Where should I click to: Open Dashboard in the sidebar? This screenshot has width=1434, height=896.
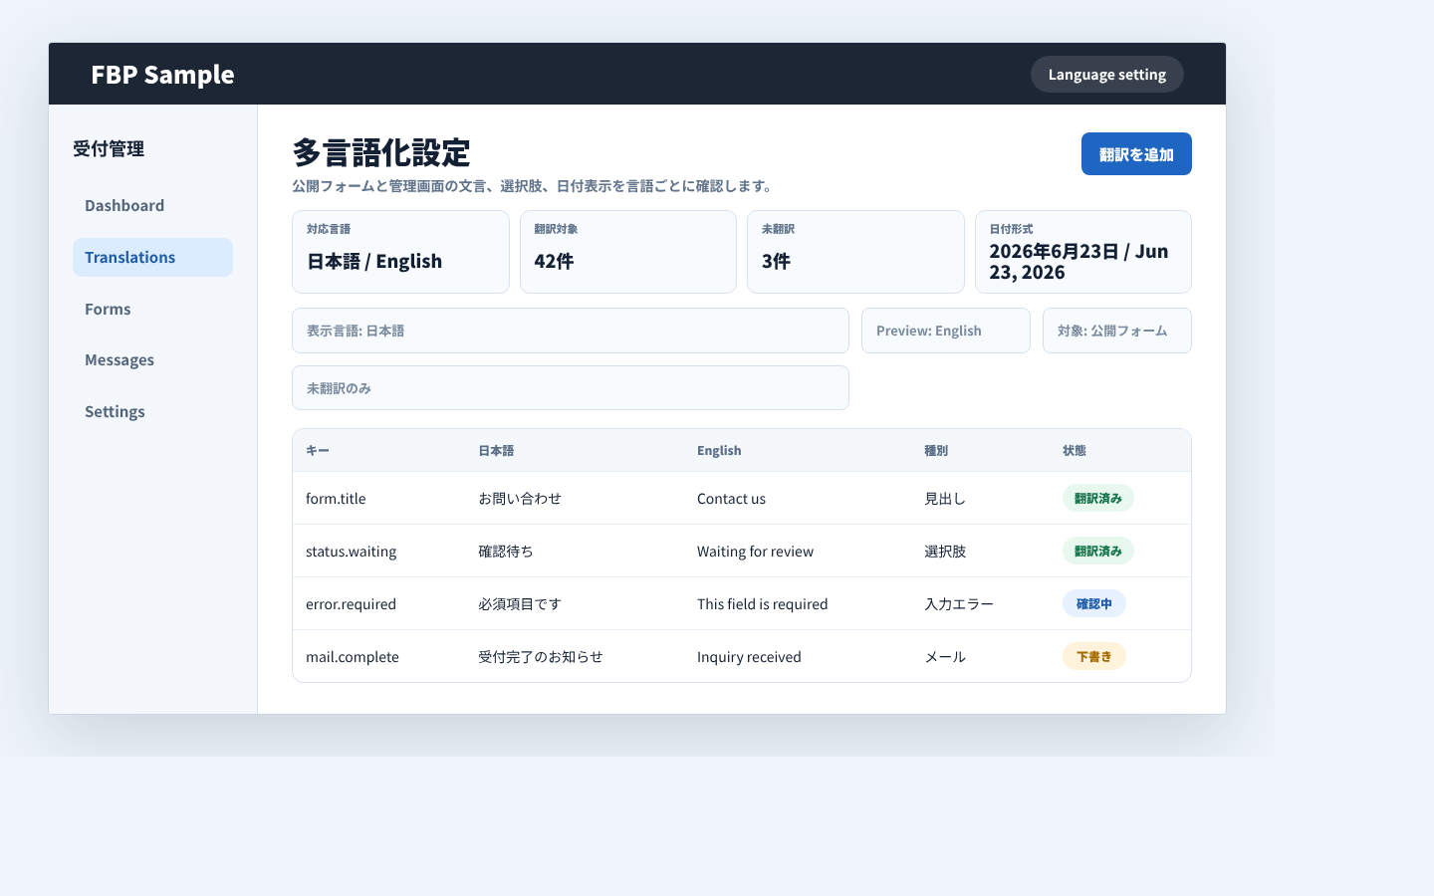tap(152, 206)
